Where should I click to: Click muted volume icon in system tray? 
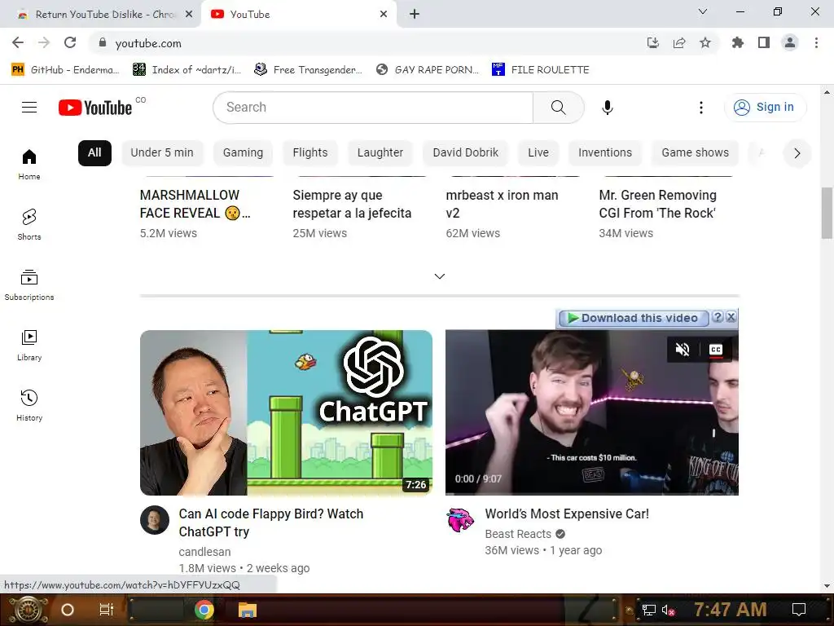(x=668, y=610)
